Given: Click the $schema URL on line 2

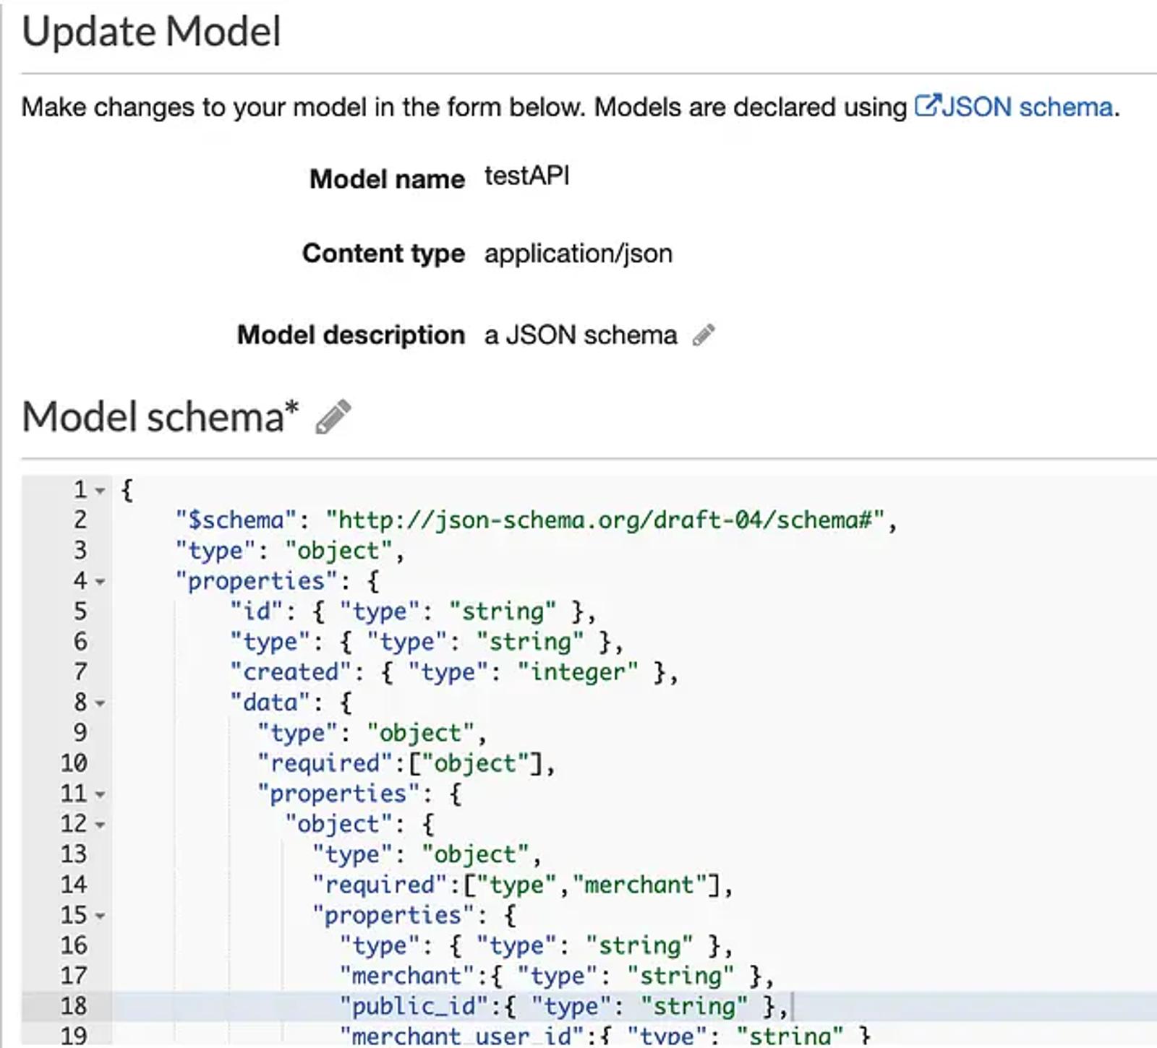Looking at the screenshot, I should [605, 520].
